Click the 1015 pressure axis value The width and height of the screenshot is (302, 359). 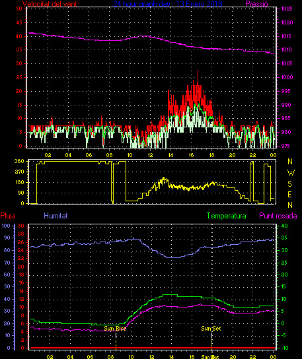pos(287,36)
